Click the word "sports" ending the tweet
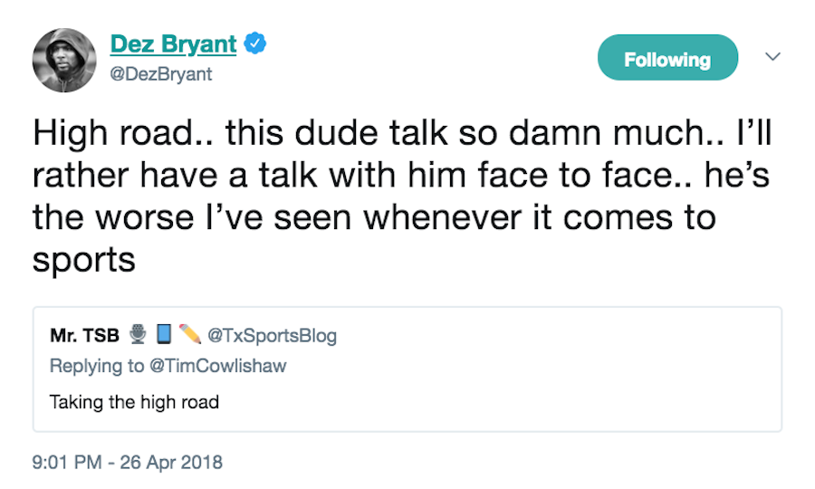The height and width of the screenshot is (489, 815). pyautogui.click(x=83, y=261)
